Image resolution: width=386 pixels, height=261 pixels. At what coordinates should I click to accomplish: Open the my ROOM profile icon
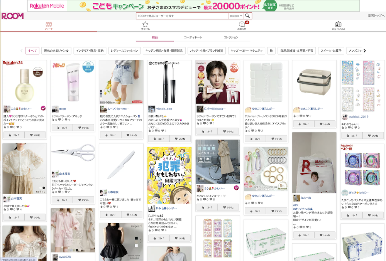point(338,24)
